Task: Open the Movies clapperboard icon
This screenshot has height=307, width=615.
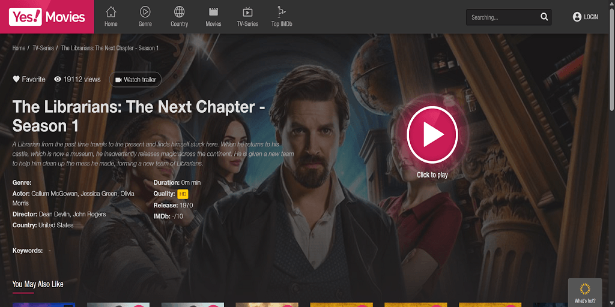Action: tap(213, 12)
